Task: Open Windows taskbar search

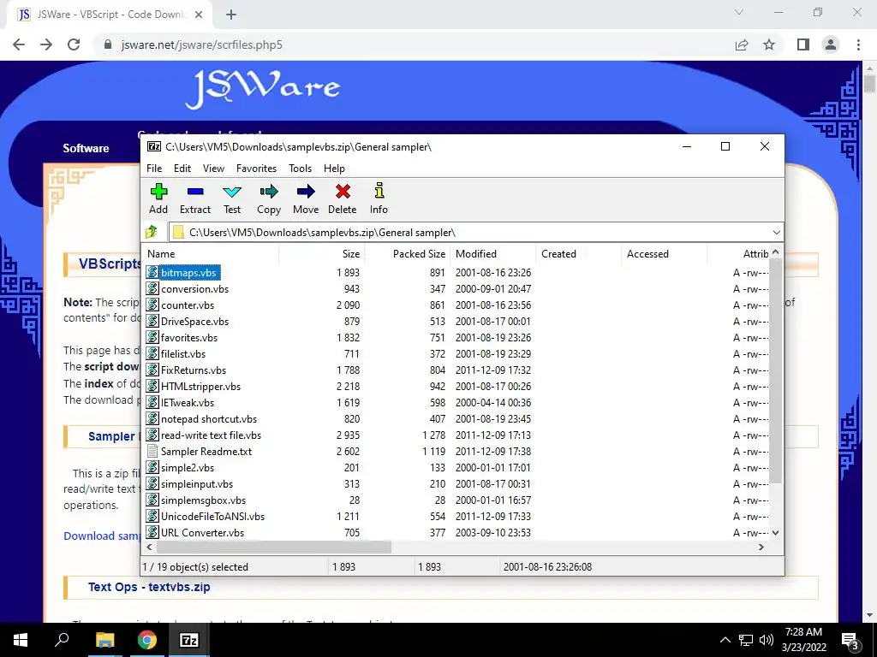Action: pyautogui.click(x=62, y=640)
